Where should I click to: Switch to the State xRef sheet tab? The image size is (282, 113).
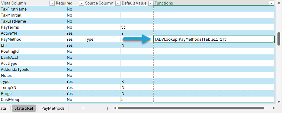pyautogui.click(x=24, y=108)
